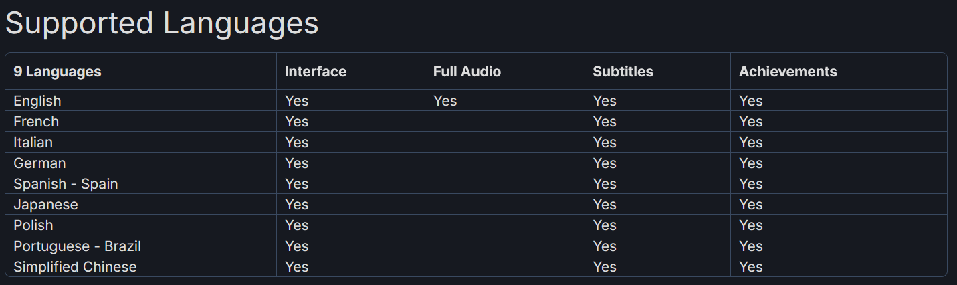Image resolution: width=957 pixels, height=285 pixels.
Task: Click the Full Audio column header
Action: click(x=467, y=72)
